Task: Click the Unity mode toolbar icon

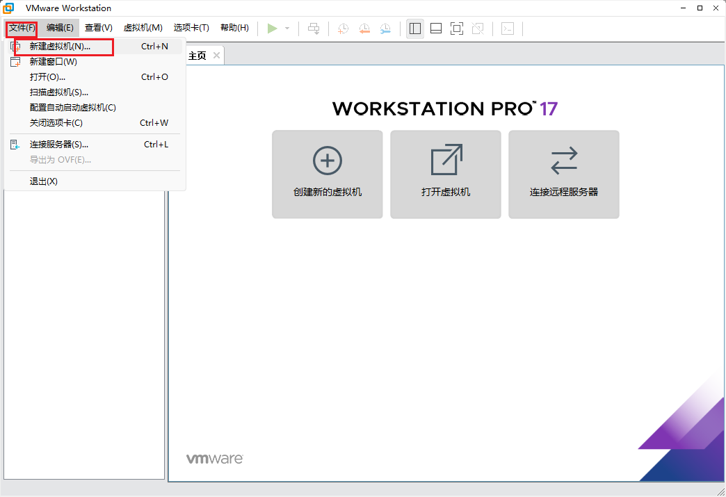Action: point(478,28)
